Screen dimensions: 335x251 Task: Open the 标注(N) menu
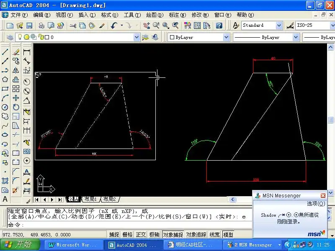pos(177,15)
